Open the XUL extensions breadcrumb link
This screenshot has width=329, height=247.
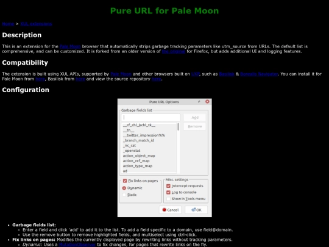point(36,24)
